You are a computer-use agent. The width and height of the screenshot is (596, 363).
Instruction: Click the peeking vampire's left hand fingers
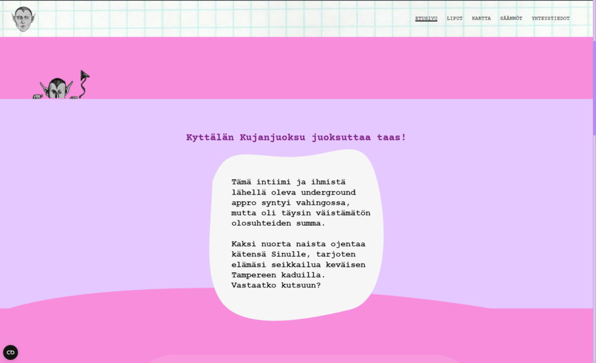pos(37,97)
